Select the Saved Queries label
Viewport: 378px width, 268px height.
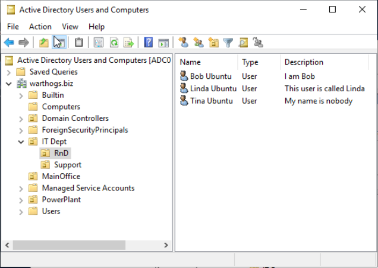[53, 72]
